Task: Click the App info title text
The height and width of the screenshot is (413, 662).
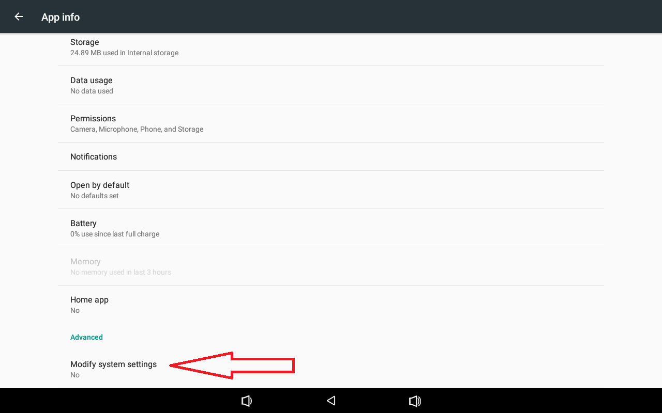Action: (x=61, y=17)
